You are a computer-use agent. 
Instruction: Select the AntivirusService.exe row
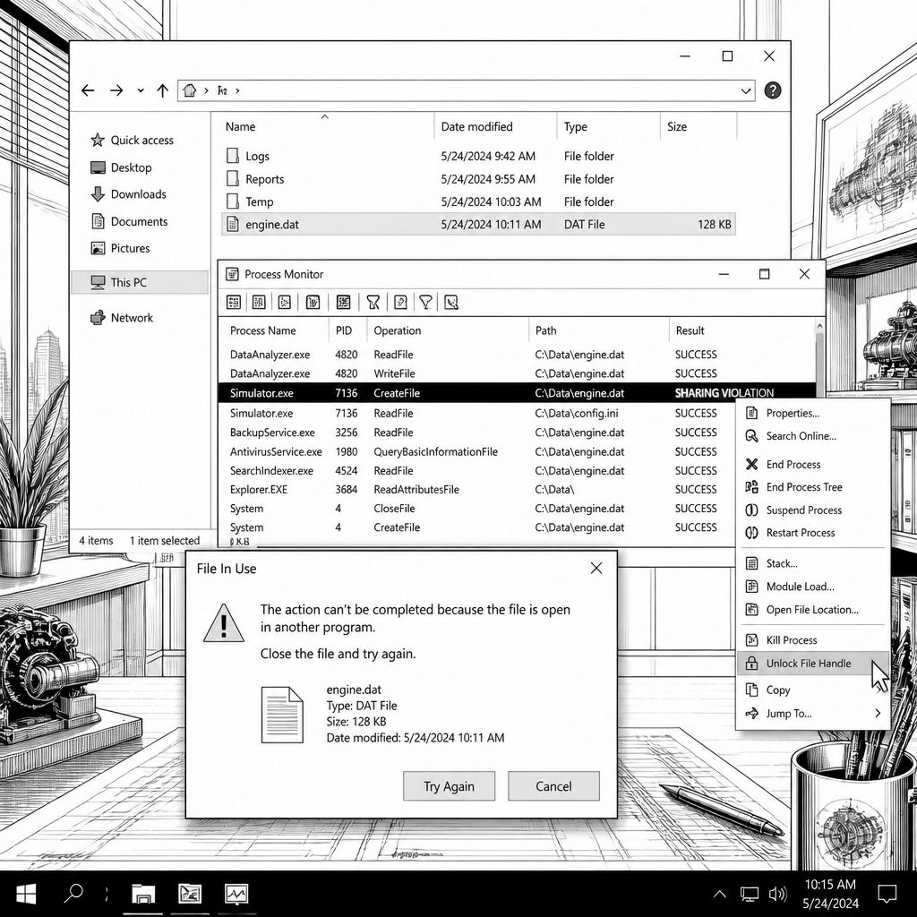pyautogui.click(x=476, y=451)
